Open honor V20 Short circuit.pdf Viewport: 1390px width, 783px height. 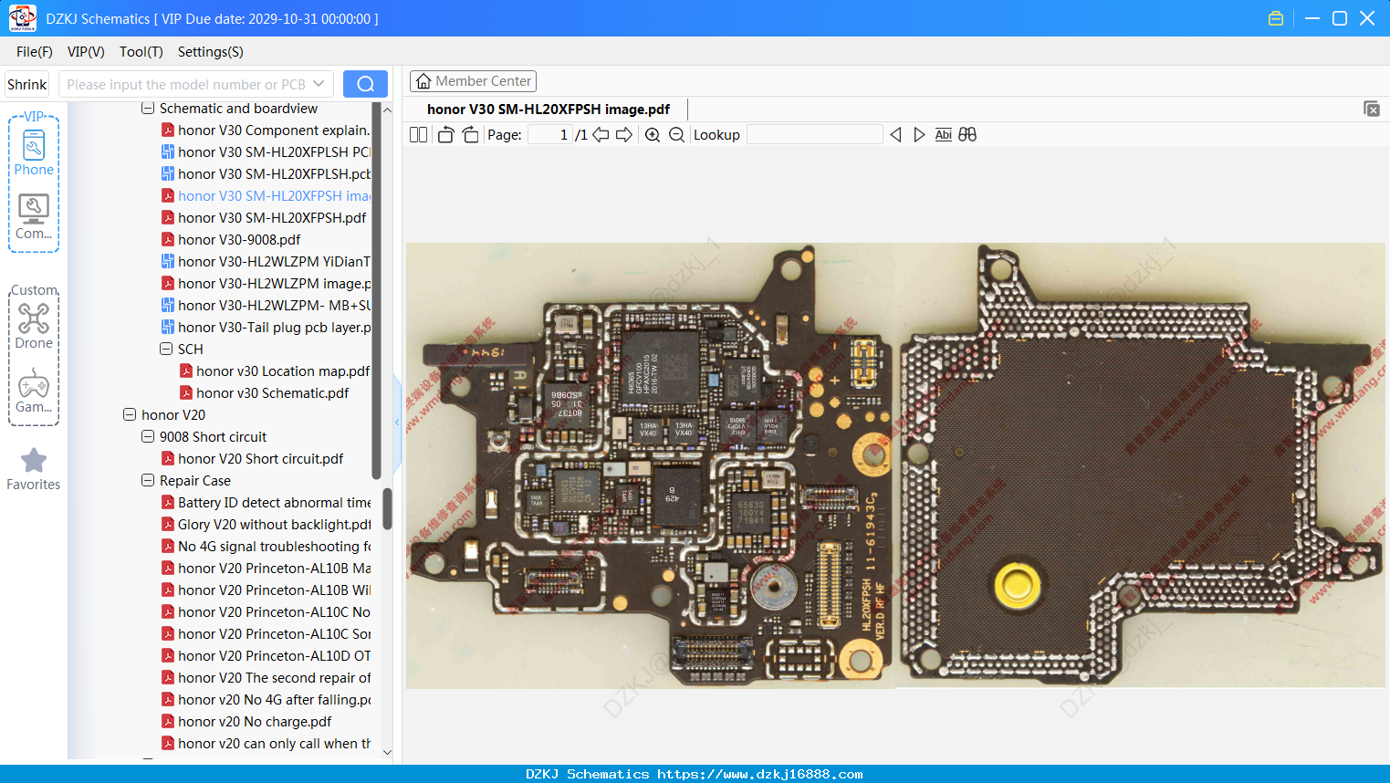(x=253, y=459)
